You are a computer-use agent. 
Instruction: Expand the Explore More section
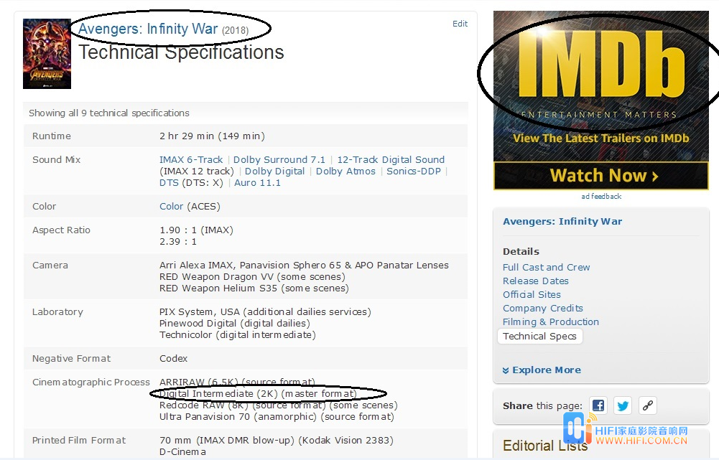coord(542,370)
